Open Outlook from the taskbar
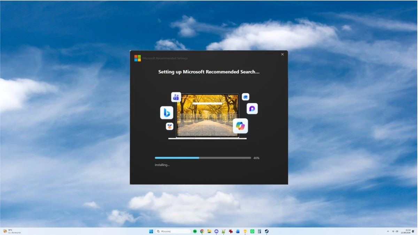418x235 pixels. [x=238, y=231]
